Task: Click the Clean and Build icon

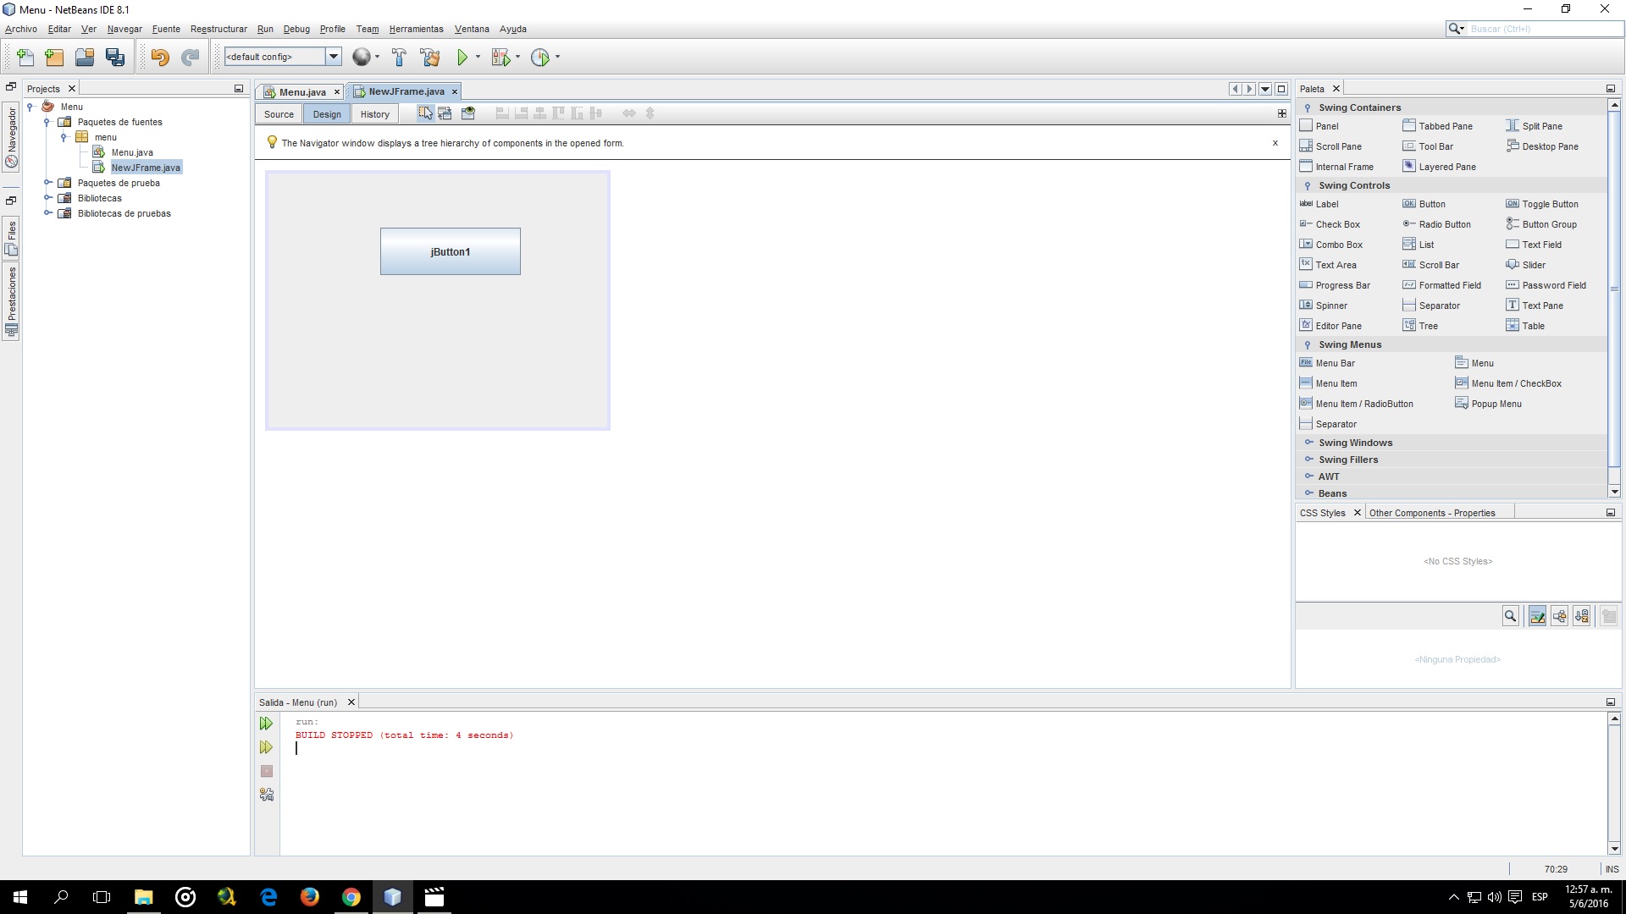Action: (430, 56)
